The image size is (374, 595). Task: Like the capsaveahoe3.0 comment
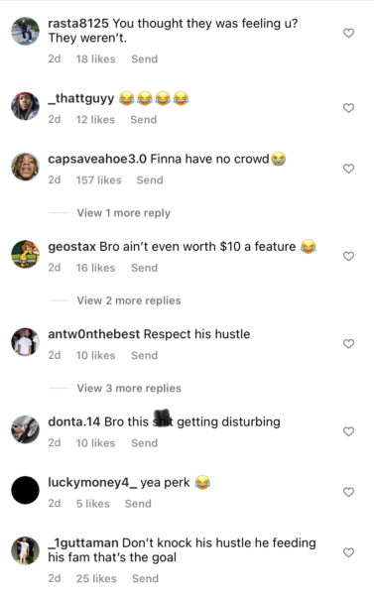(348, 169)
